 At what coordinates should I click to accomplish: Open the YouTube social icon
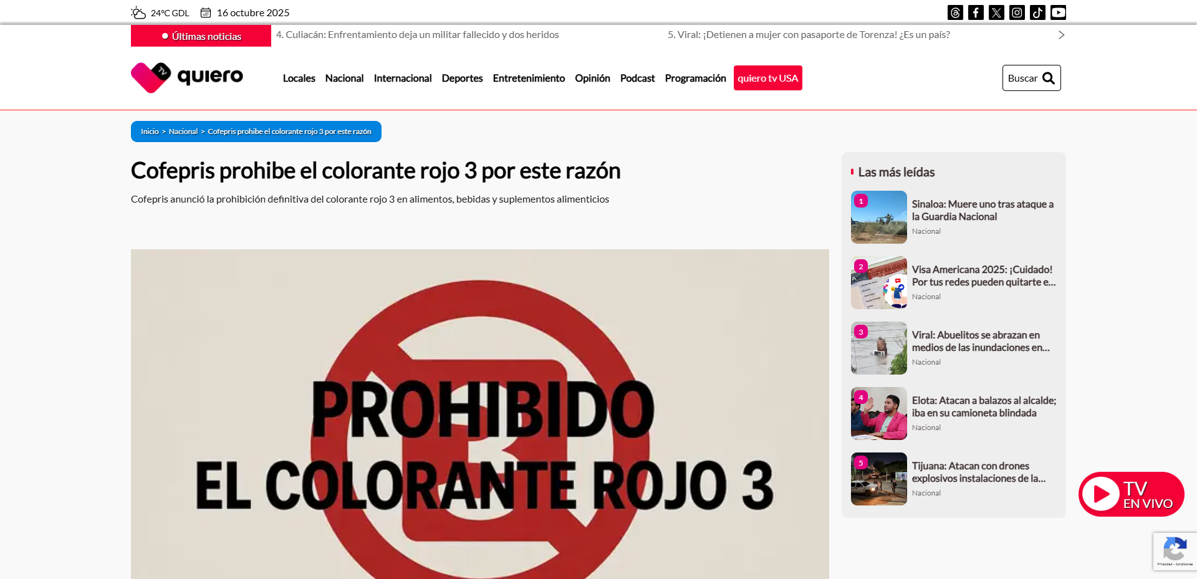(x=1058, y=12)
